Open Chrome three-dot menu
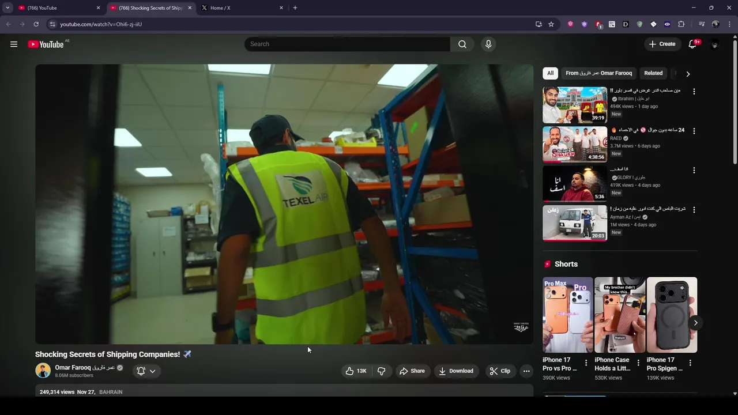Image resolution: width=738 pixels, height=415 pixels. pyautogui.click(x=730, y=24)
